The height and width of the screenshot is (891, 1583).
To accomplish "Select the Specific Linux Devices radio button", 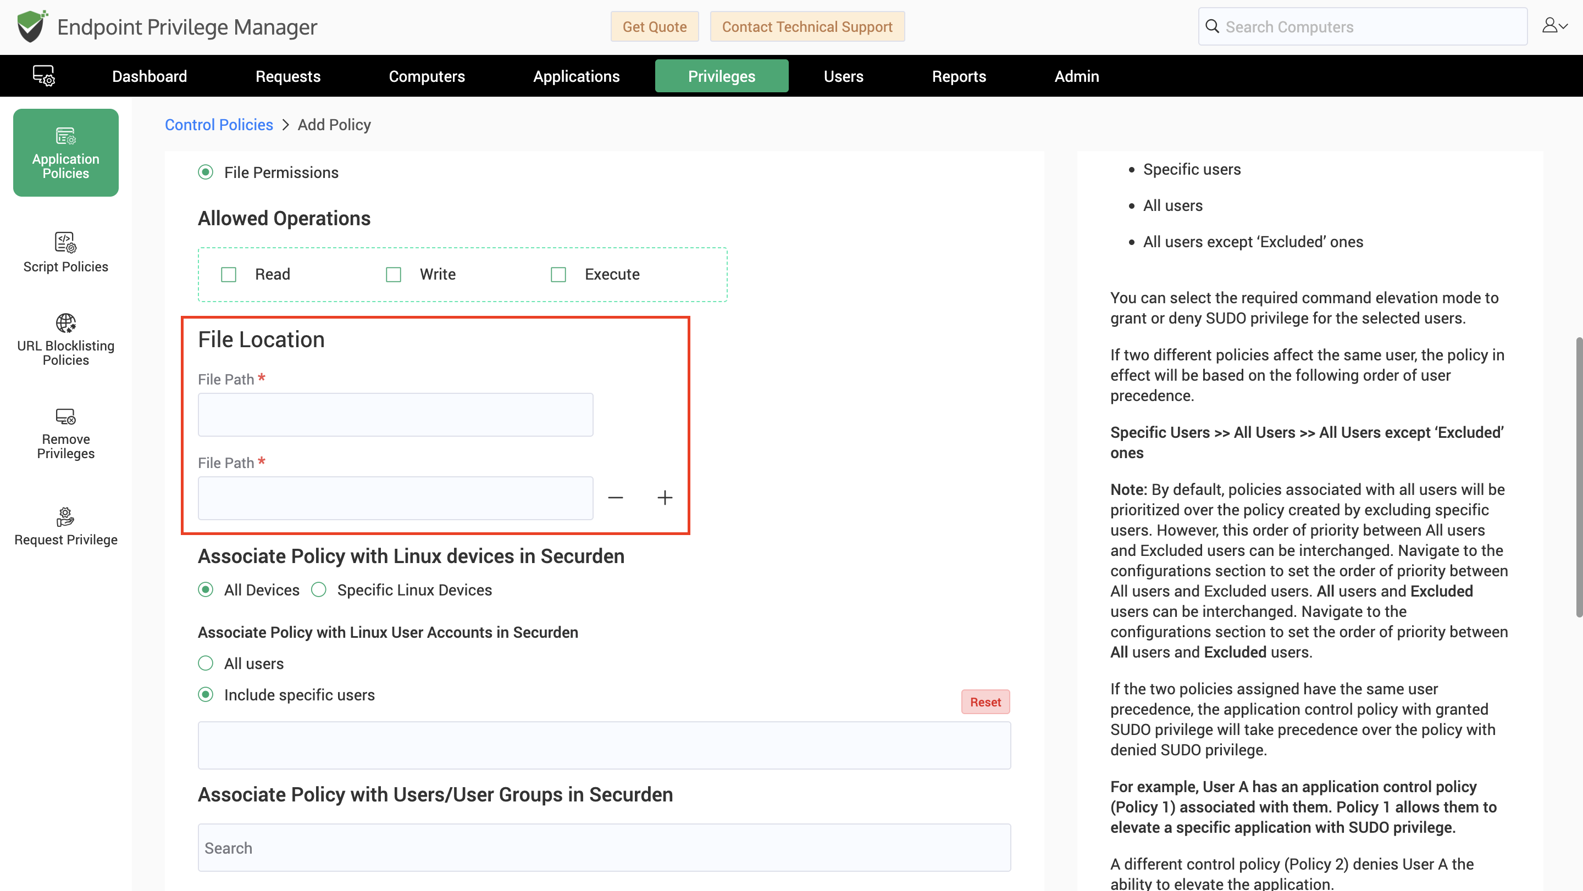I will click(319, 590).
